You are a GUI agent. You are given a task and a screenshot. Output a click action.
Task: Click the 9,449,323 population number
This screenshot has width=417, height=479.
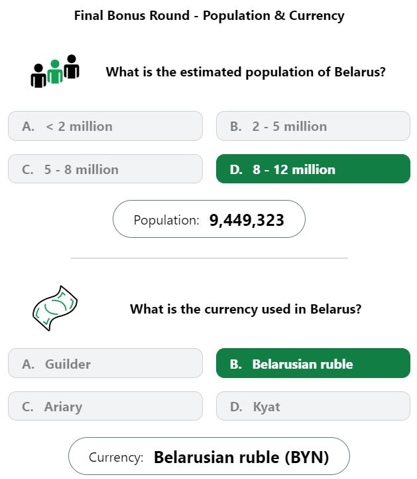[x=247, y=221]
